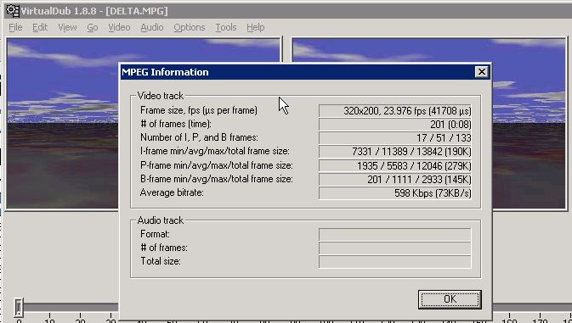The height and width of the screenshot is (323, 572).
Task: Click the timeline tick mark labeled 20
Action: [80, 319]
